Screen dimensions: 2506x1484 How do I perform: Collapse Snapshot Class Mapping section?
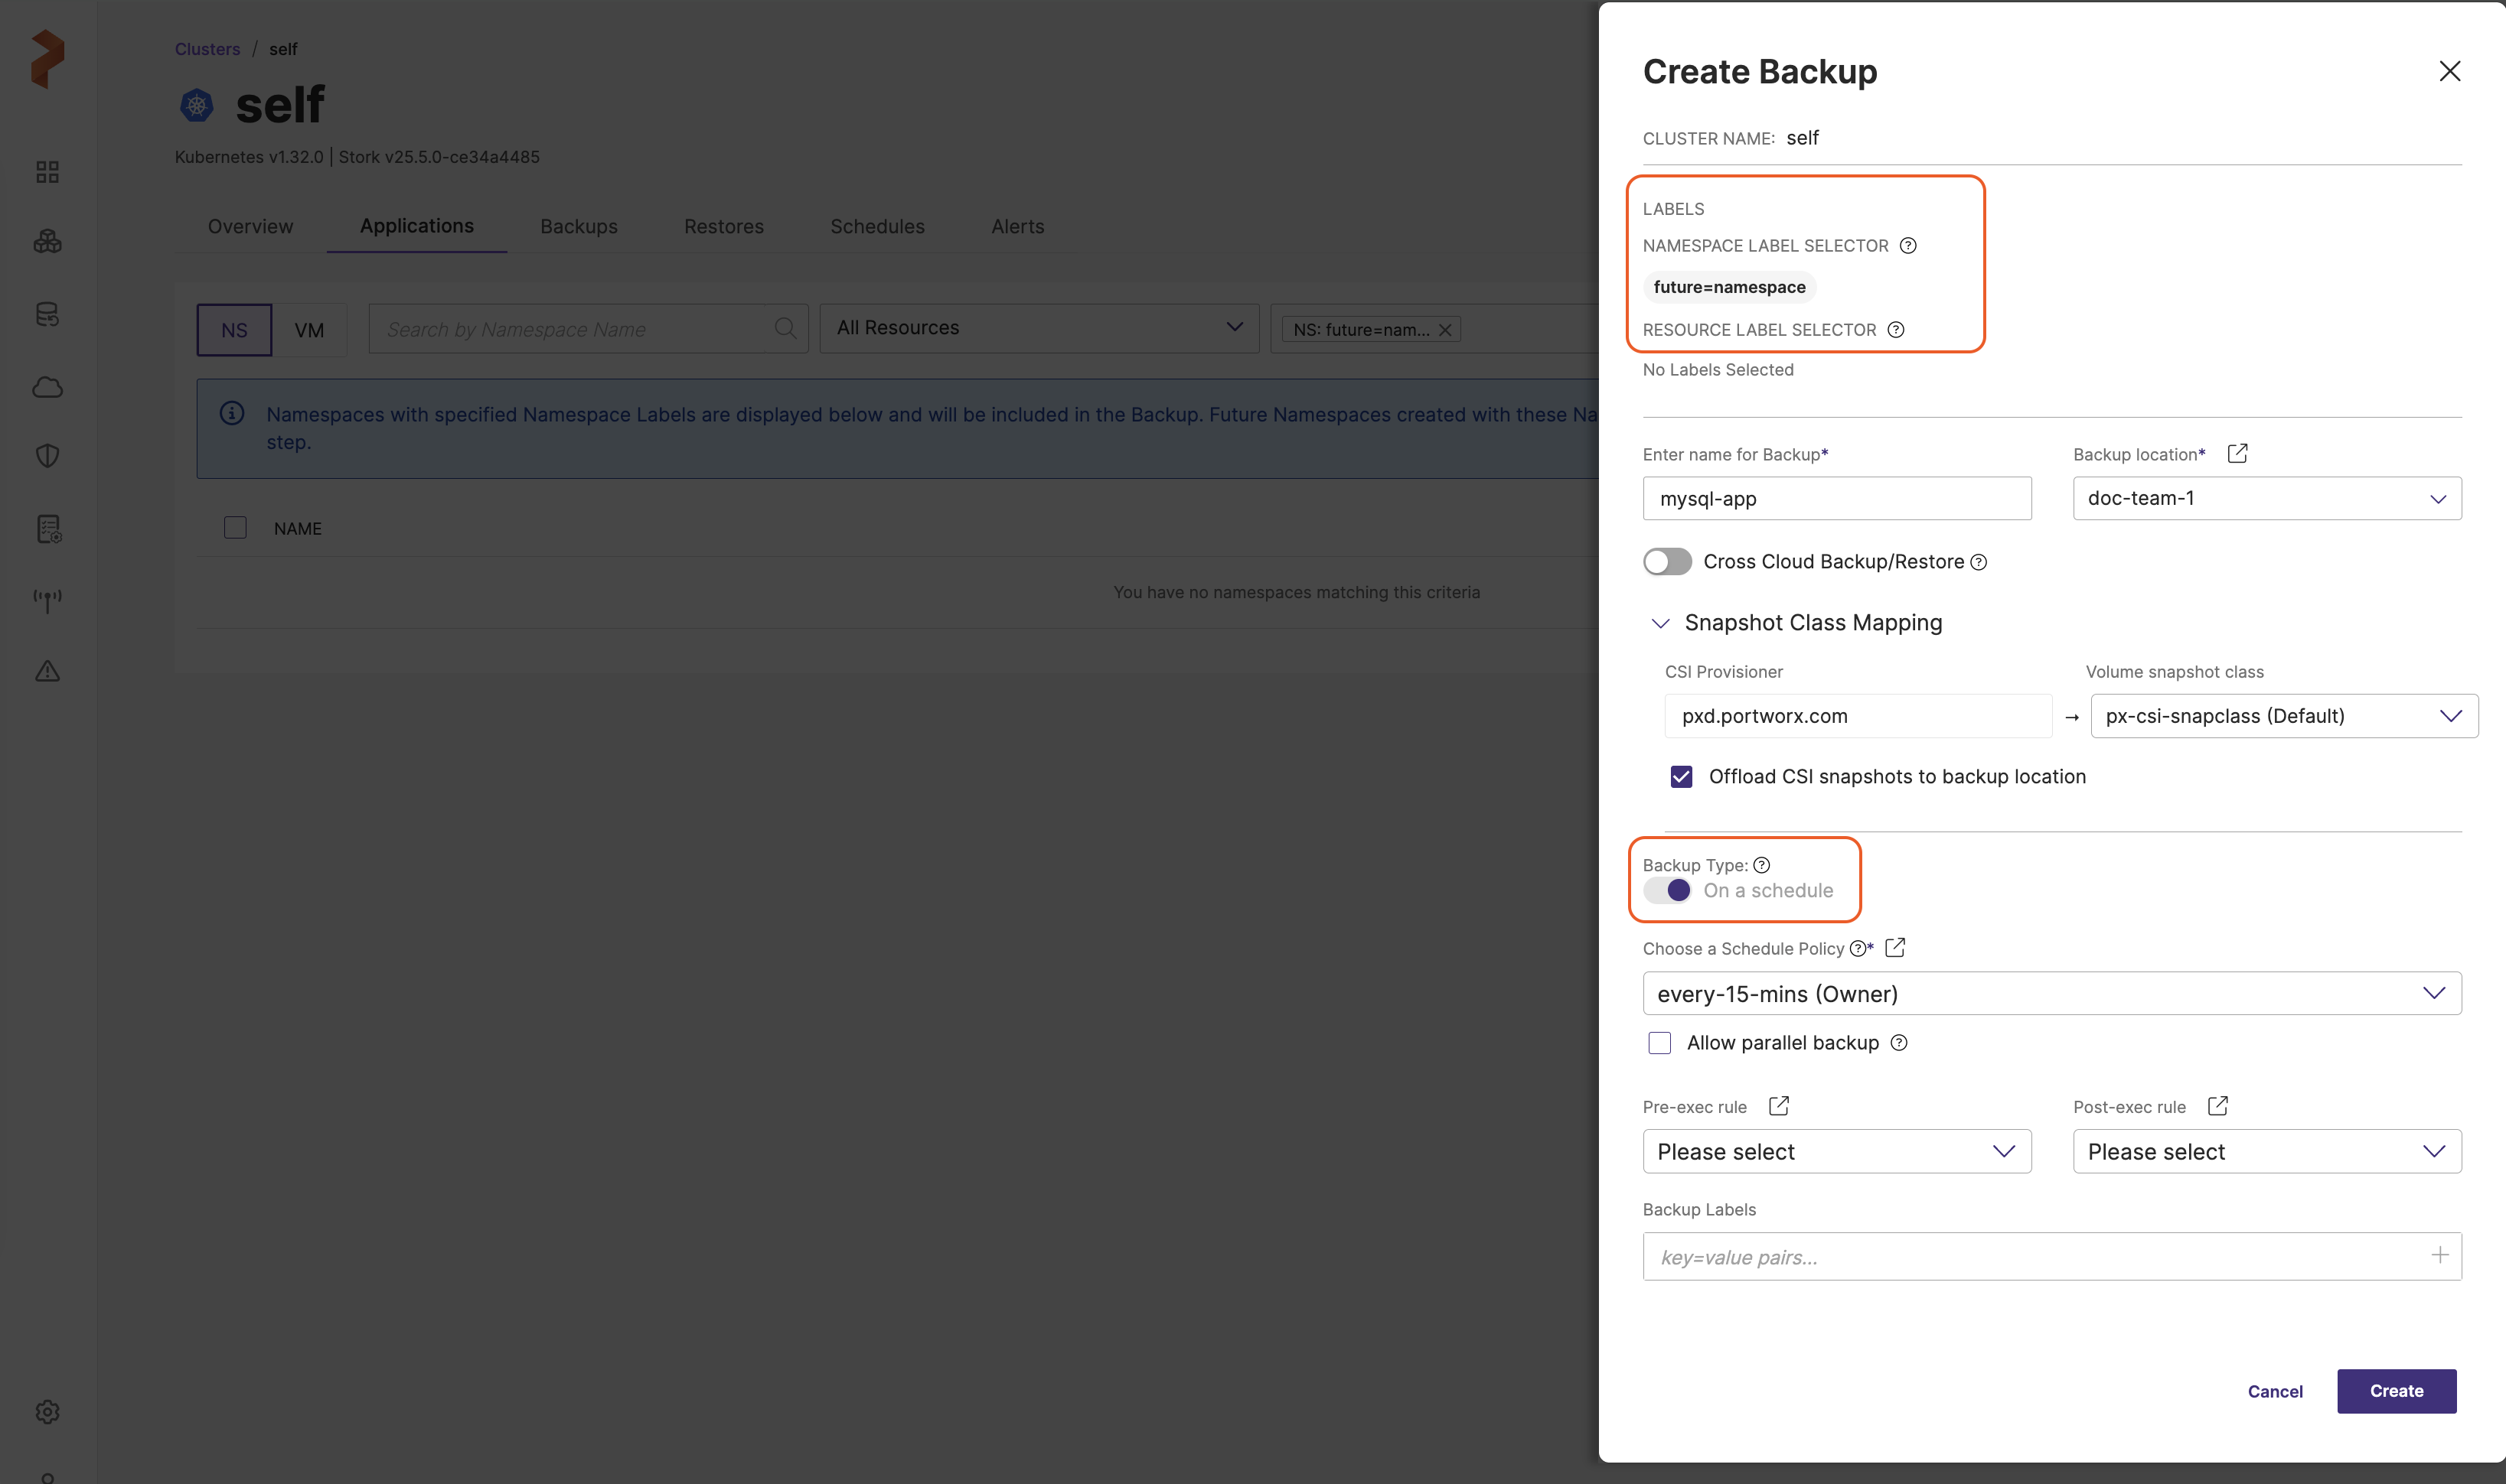(x=1659, y=623)
